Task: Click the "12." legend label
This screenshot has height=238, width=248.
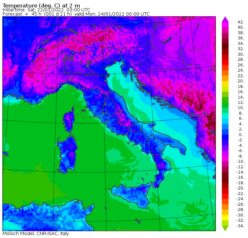Action: point(241,103)
